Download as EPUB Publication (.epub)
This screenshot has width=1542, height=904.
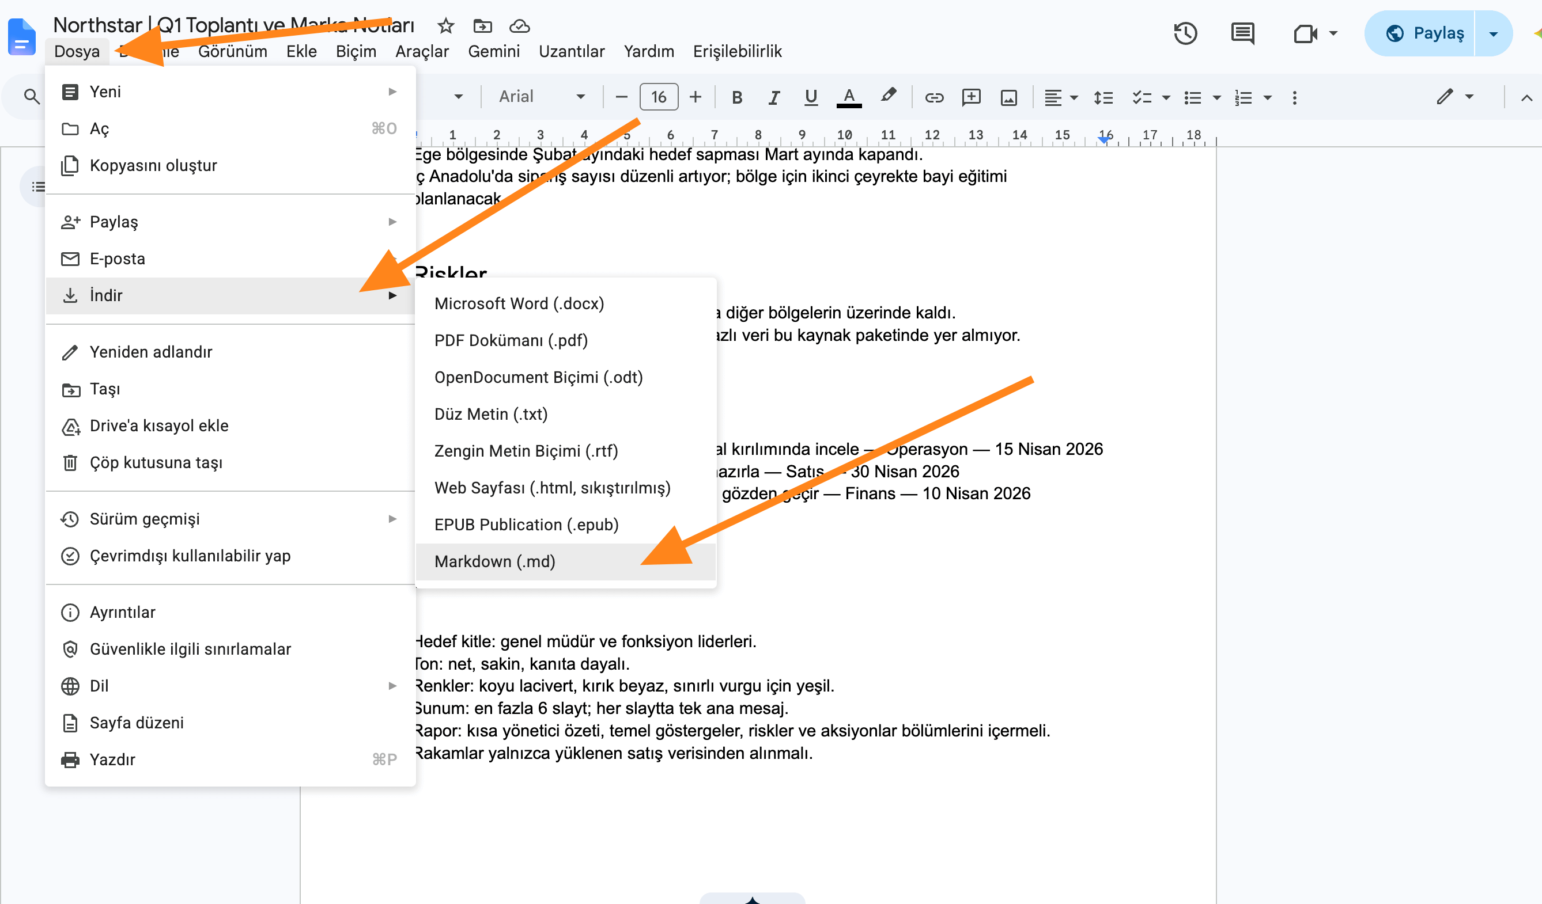(565, 525)
